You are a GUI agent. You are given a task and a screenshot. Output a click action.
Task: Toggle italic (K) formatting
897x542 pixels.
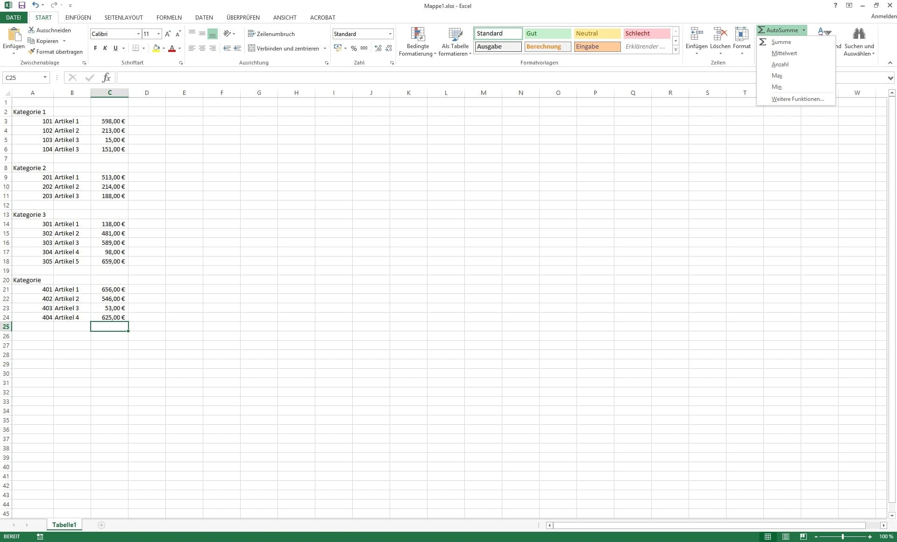(x=105, y=48)
